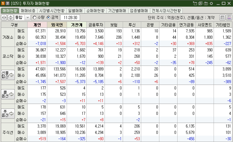This screenshot has height=142, width=233.
Task: Switch to the 시장별시간현황 tab
Action: pyautogui.click(x=52, y=11)
